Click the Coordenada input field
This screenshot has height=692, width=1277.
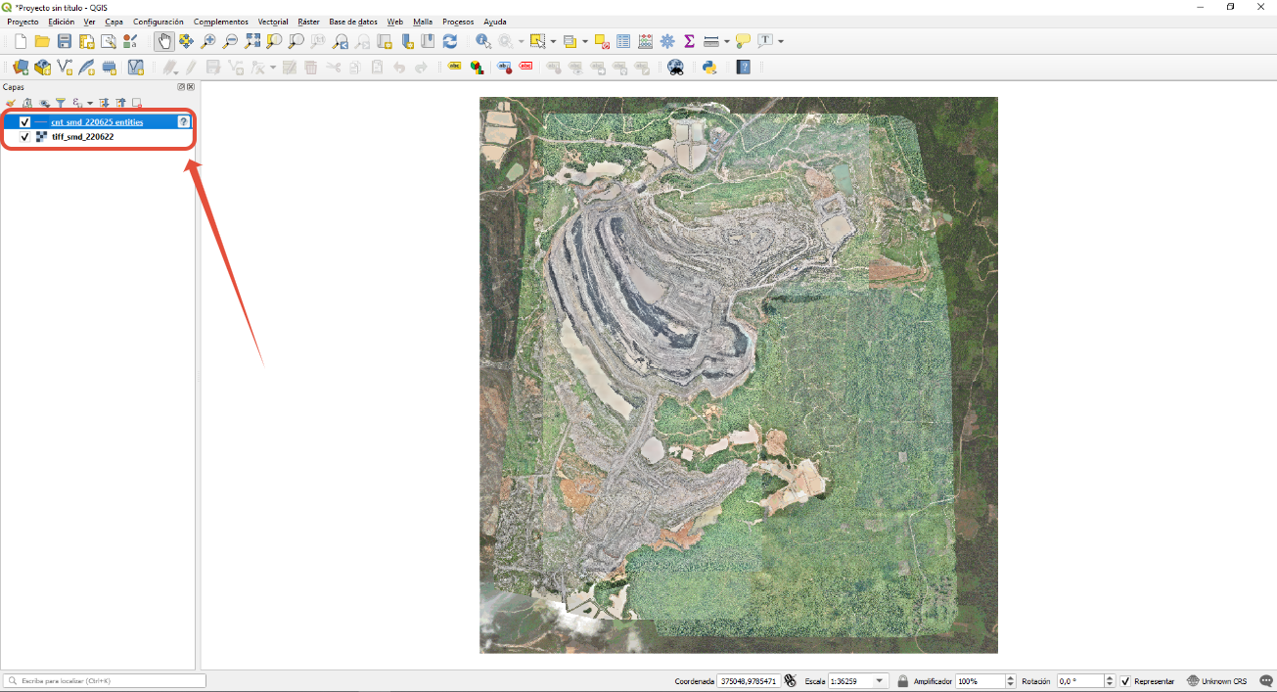[x=749, y=681]
